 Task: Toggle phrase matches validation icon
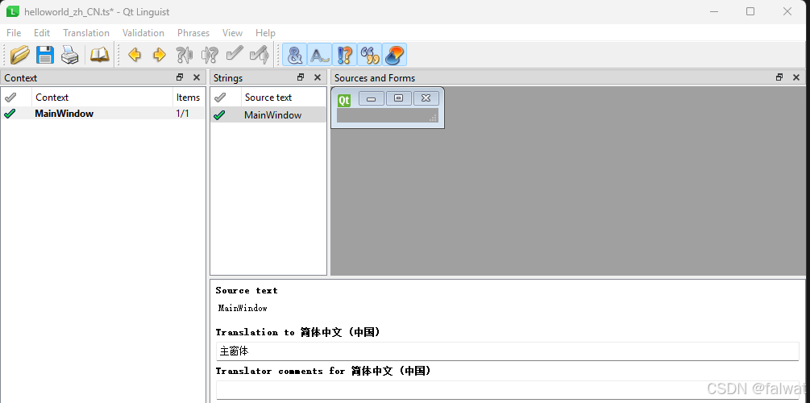click(x=370, y=54)
